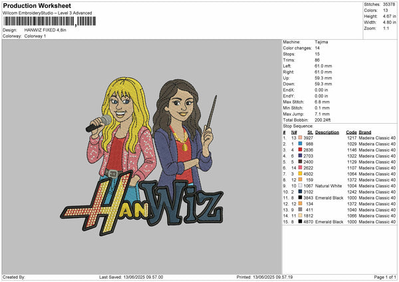The height and width of the screenshot is (282, 399).
Task: Click the navy swatch beside 3102
Action: [300, 192]
